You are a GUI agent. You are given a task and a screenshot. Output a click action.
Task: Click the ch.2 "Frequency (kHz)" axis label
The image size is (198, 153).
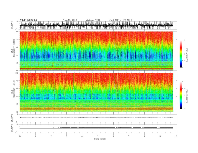tap(14, 89)
